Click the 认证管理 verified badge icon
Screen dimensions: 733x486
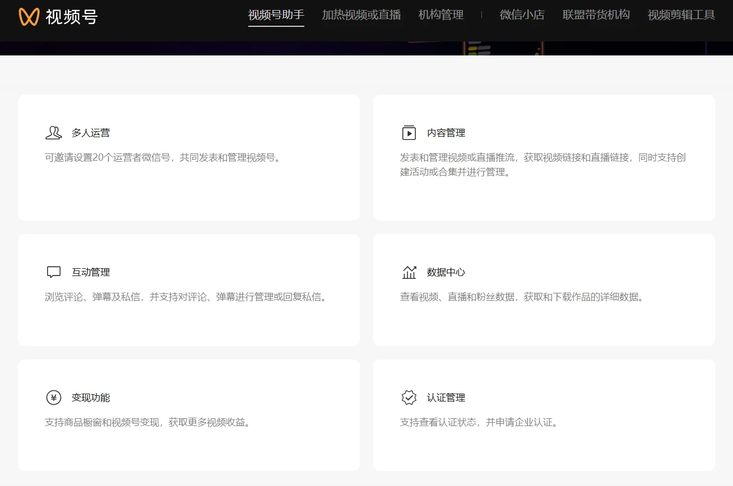409,398
